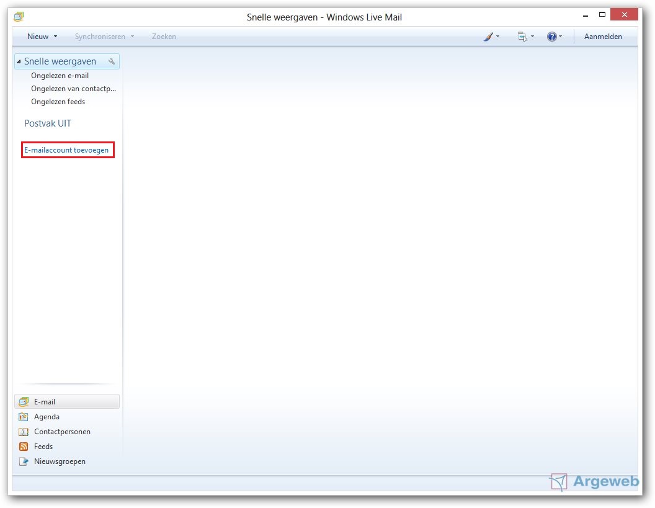The height and width of the screenshot is (508, 655).
Task: Click the Aanmelden button
Action: pos(603,37)
